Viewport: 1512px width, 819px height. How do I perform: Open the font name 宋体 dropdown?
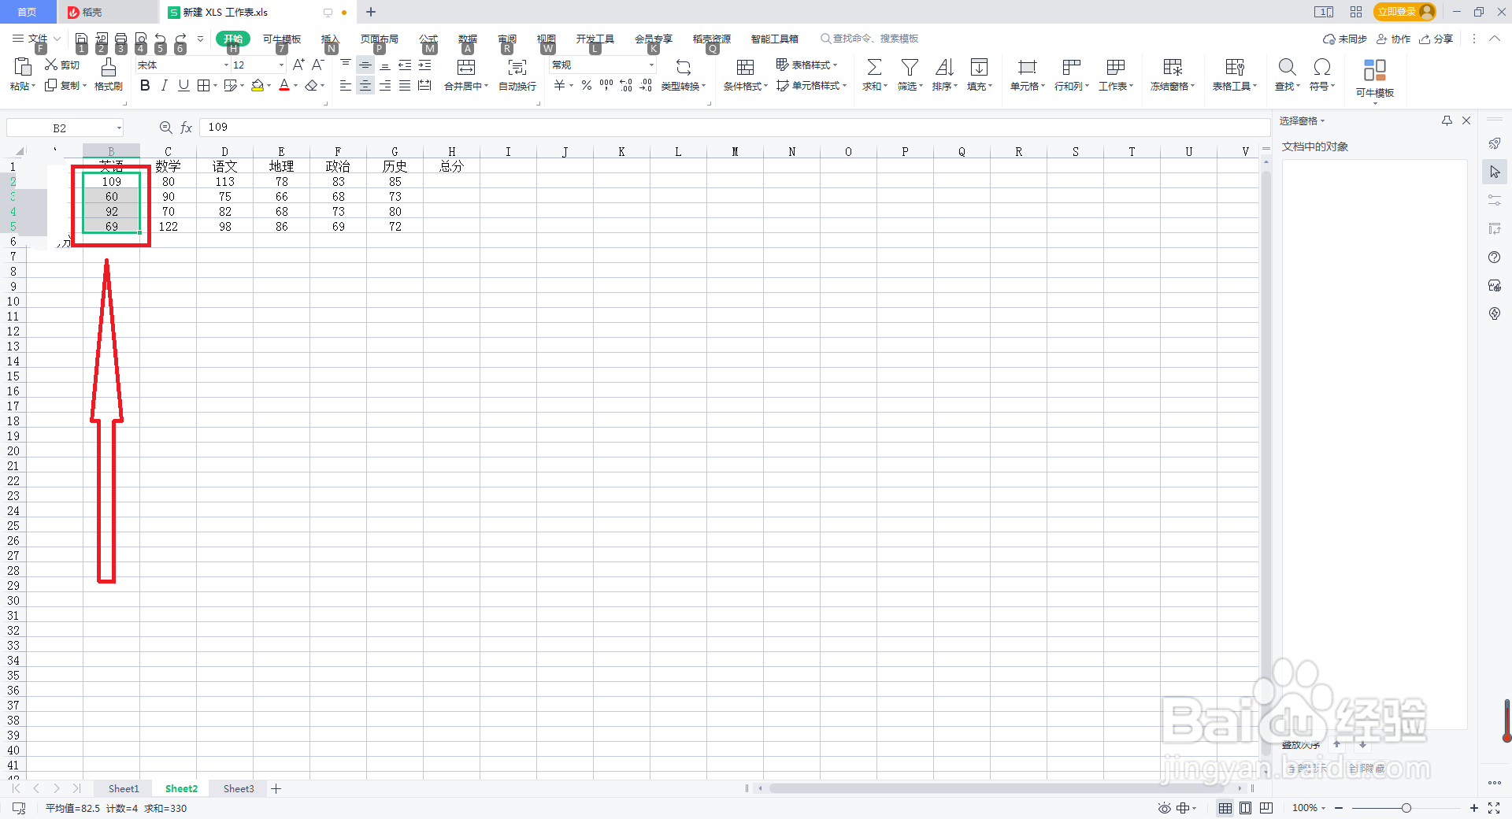click(x=227, y=65)
